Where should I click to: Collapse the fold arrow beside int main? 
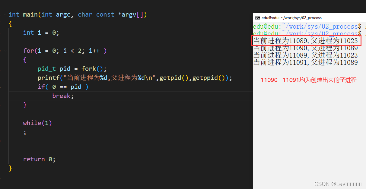5,14
